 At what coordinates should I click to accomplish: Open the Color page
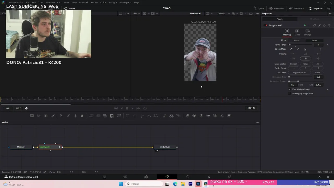(x=188, y=177)
